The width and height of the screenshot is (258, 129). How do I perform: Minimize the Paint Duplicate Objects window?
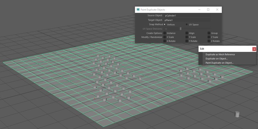199,10
